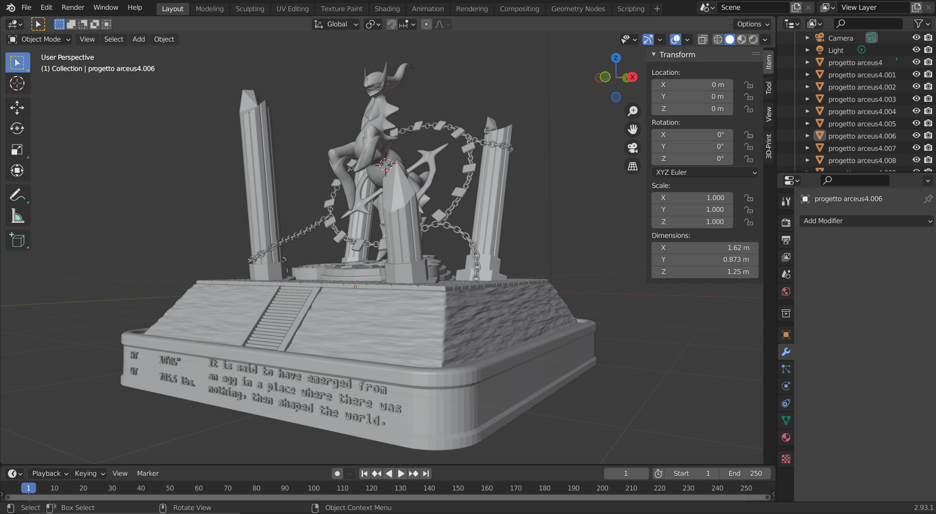Disable render visibility for the Light
The image size is (936, 514).
pos(928,49)
